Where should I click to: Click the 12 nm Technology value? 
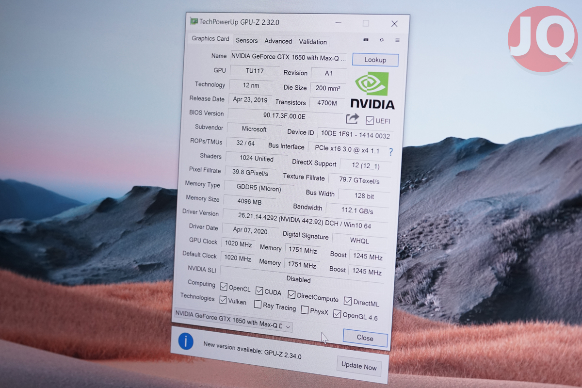(x=251, y=85)
